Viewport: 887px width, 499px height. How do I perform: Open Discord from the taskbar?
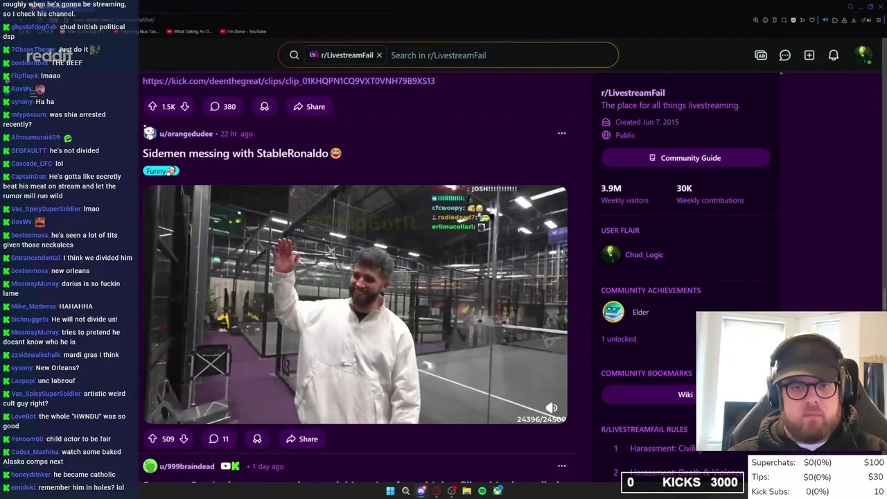point(421,491)
